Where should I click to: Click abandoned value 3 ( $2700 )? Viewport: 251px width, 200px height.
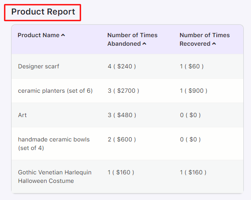(124, 91)
